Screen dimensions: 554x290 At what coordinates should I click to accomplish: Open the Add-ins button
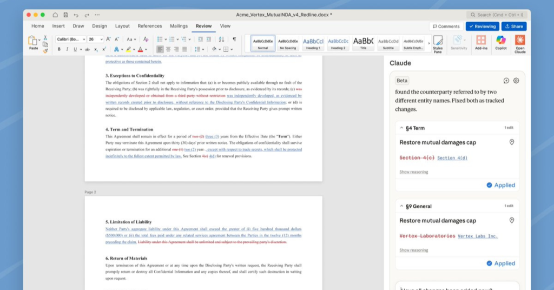(x=481, y=43)
